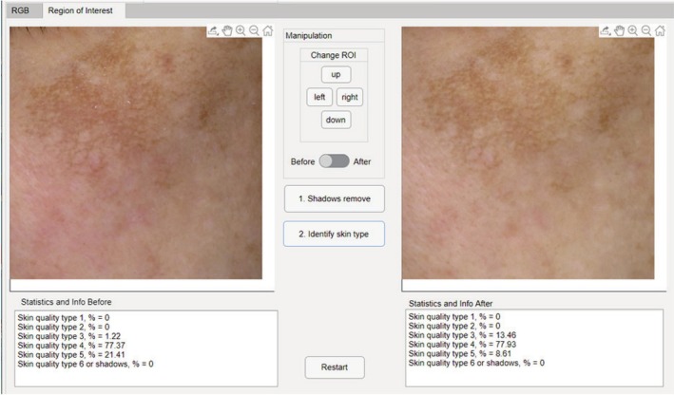674x395 pixels.
Task: Activate zoom in tool above the After image
Action: tap(633, 31)
